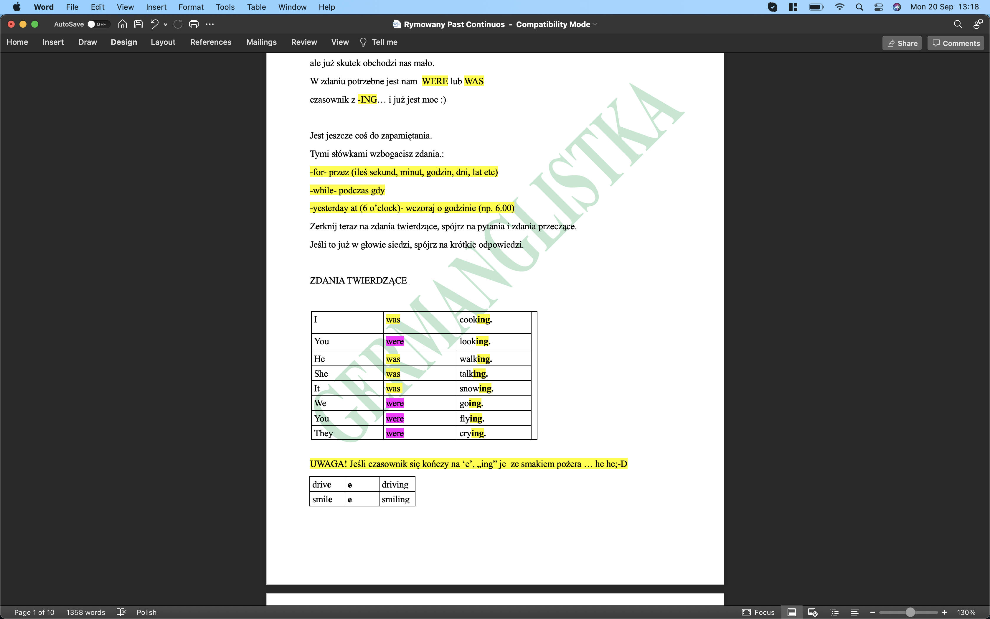Image resolution: width=990 pixels, height=619 pixels.
Task: Open the References ribbon tab
Action: coord(211,42)
